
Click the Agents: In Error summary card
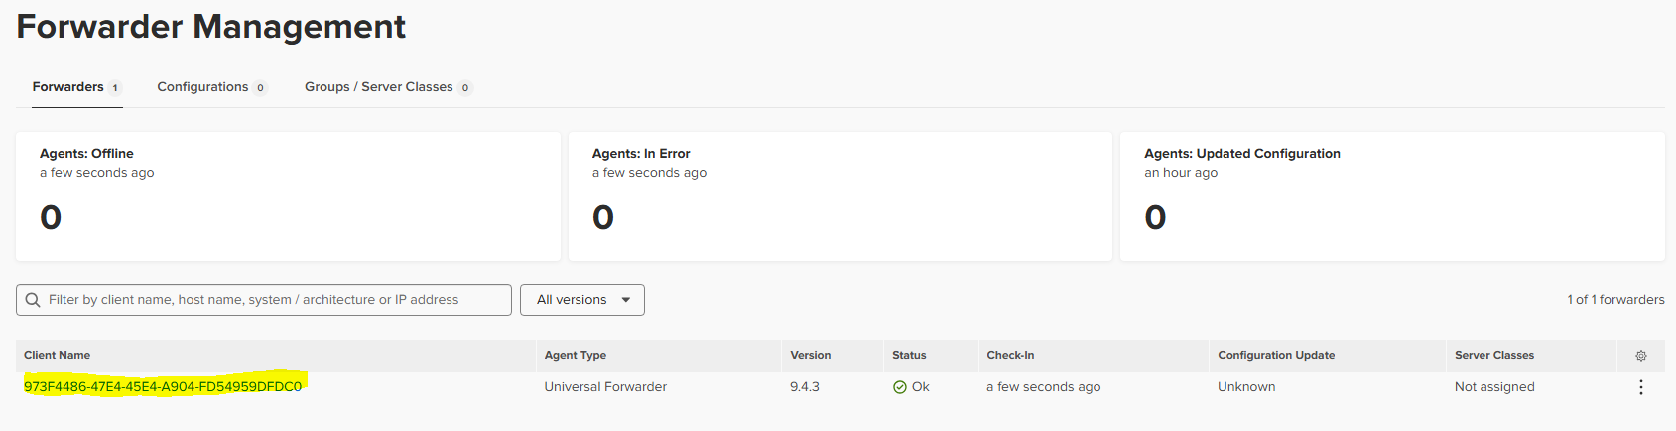point(840,196)
